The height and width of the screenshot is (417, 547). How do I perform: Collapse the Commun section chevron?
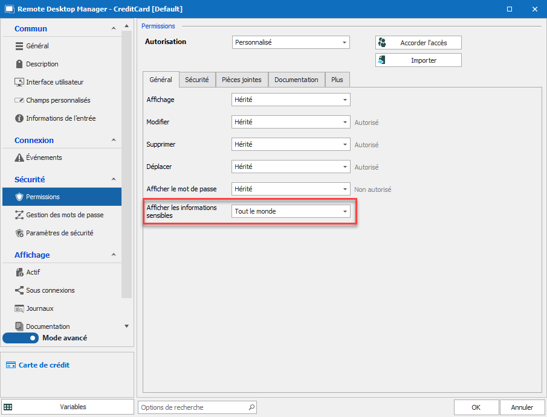click(114, 28)
